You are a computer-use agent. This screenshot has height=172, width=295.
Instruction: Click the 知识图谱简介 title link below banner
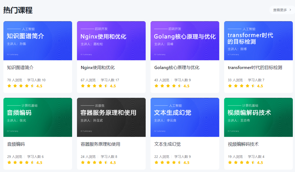tap(20, 68)
